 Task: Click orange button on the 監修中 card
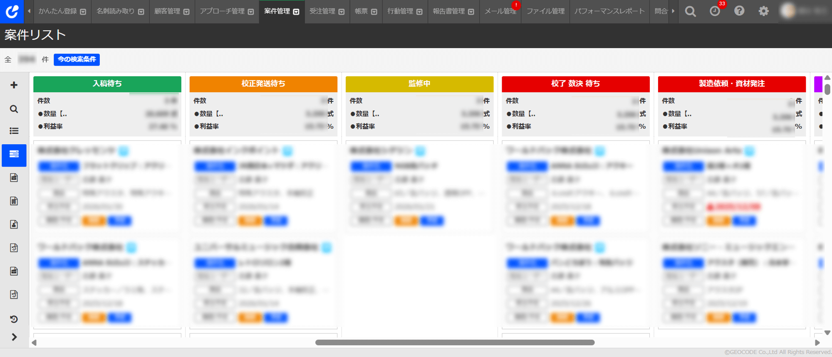pos(406,221)
